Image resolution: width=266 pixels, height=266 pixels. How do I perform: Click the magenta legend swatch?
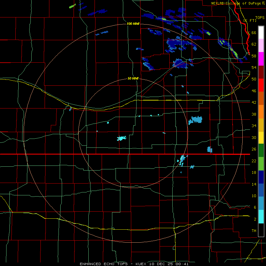point(261,59)
